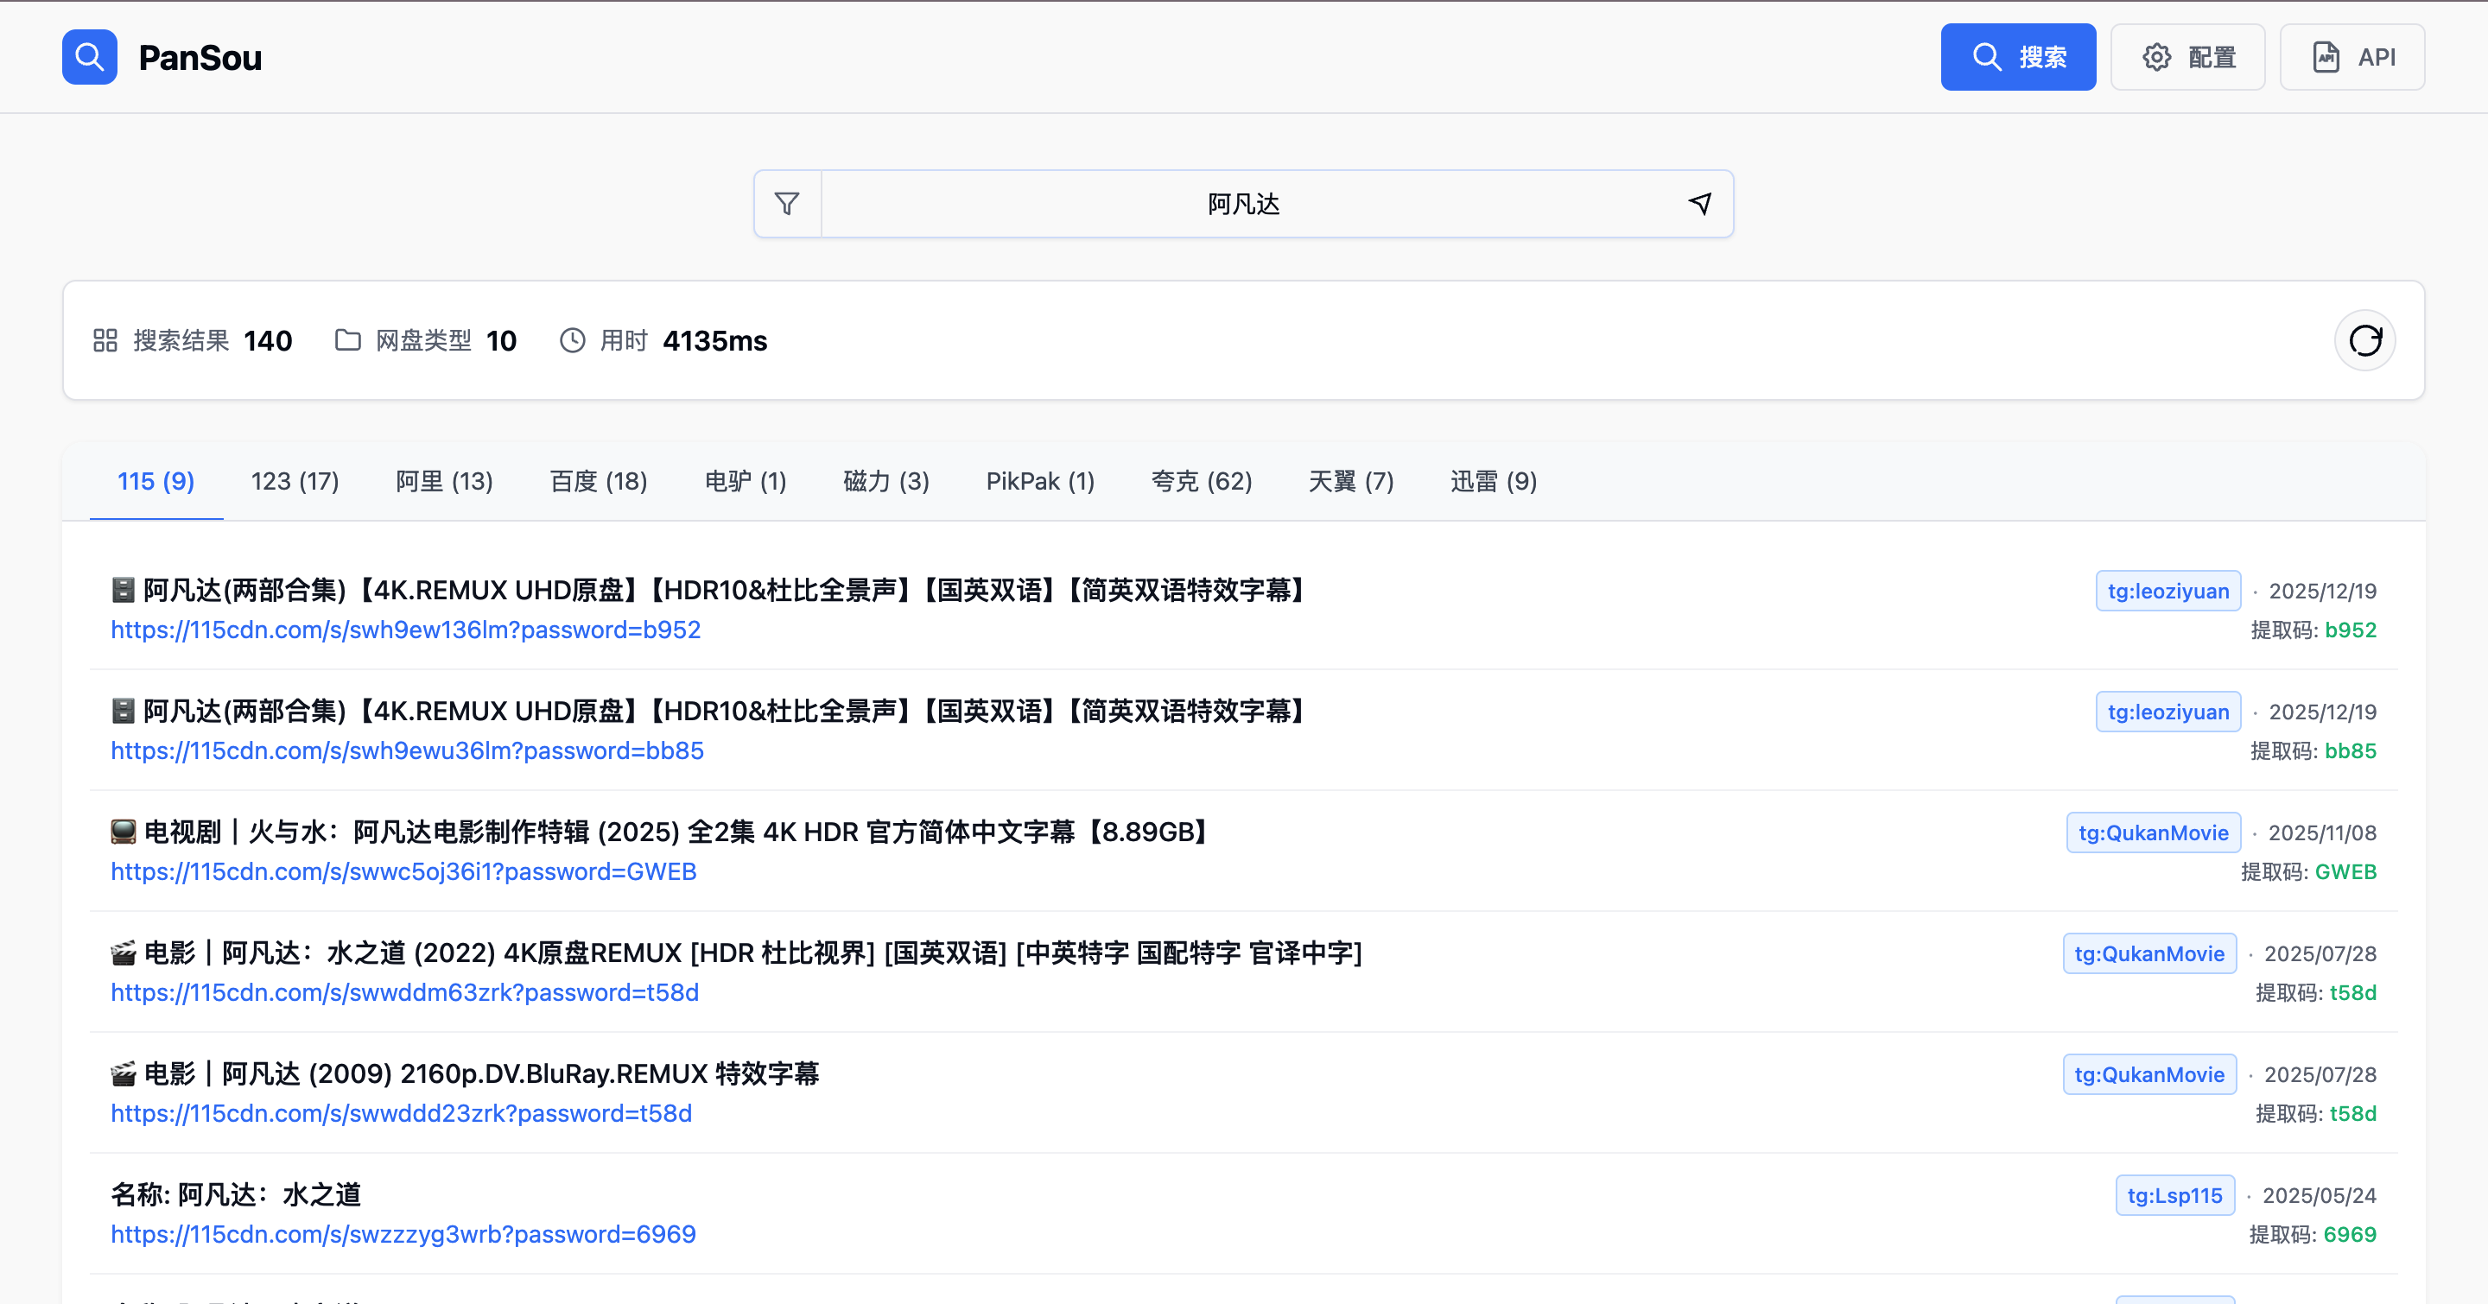Open the PikPak (1) tab

(x=1039, y=481)
